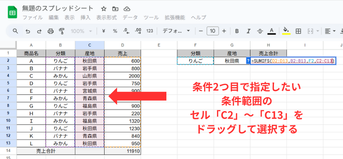This screenshot has height=159, width=343.
Task: Open the 拡張機能 menu
Action: (175, 18)
